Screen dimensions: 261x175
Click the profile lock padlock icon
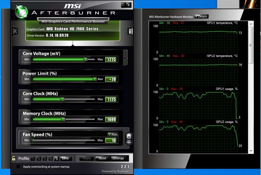click(14, 158)
